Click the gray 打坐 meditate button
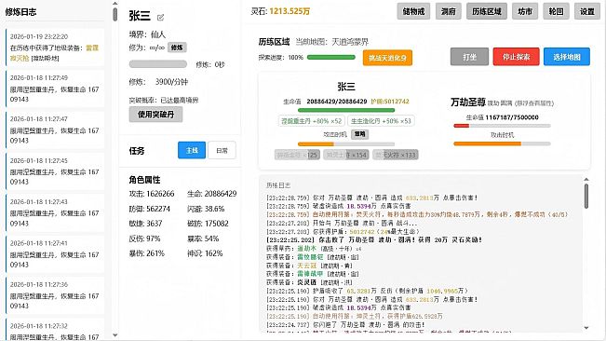Image resolution: width=606 pixels, height=341 pixels. (x=469, y=57)
